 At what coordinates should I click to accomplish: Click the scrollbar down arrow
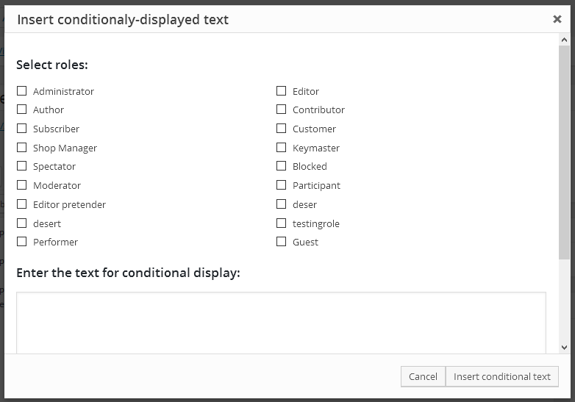565,348
